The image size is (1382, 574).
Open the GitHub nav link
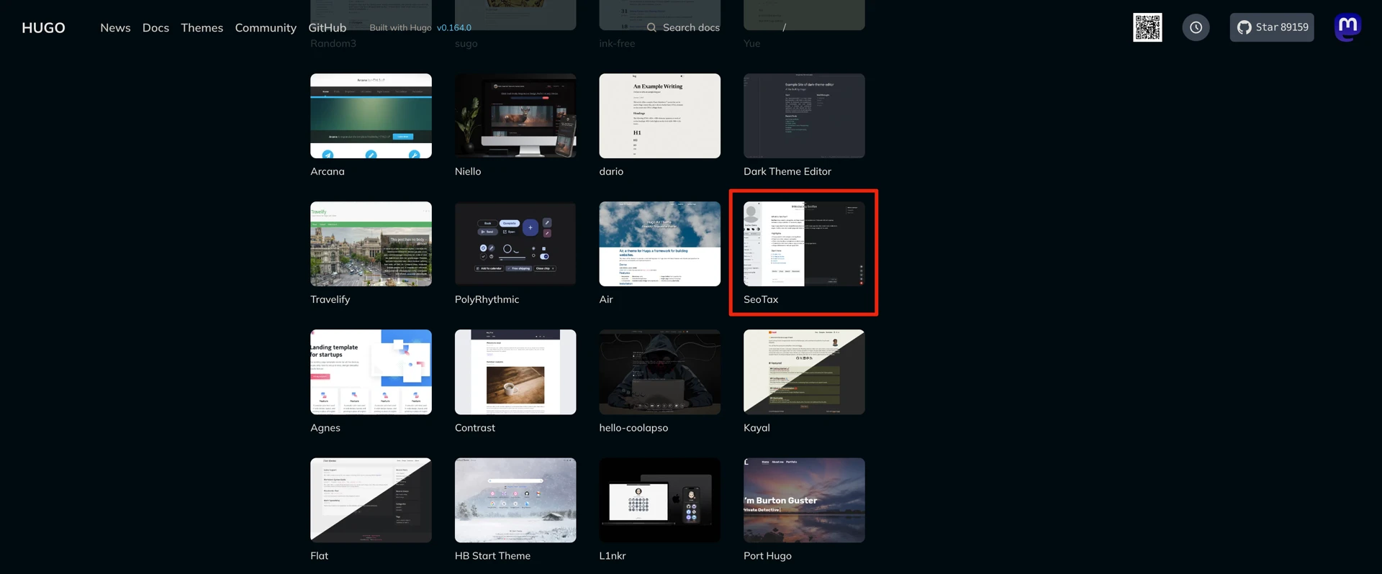[x=328, y=27]
